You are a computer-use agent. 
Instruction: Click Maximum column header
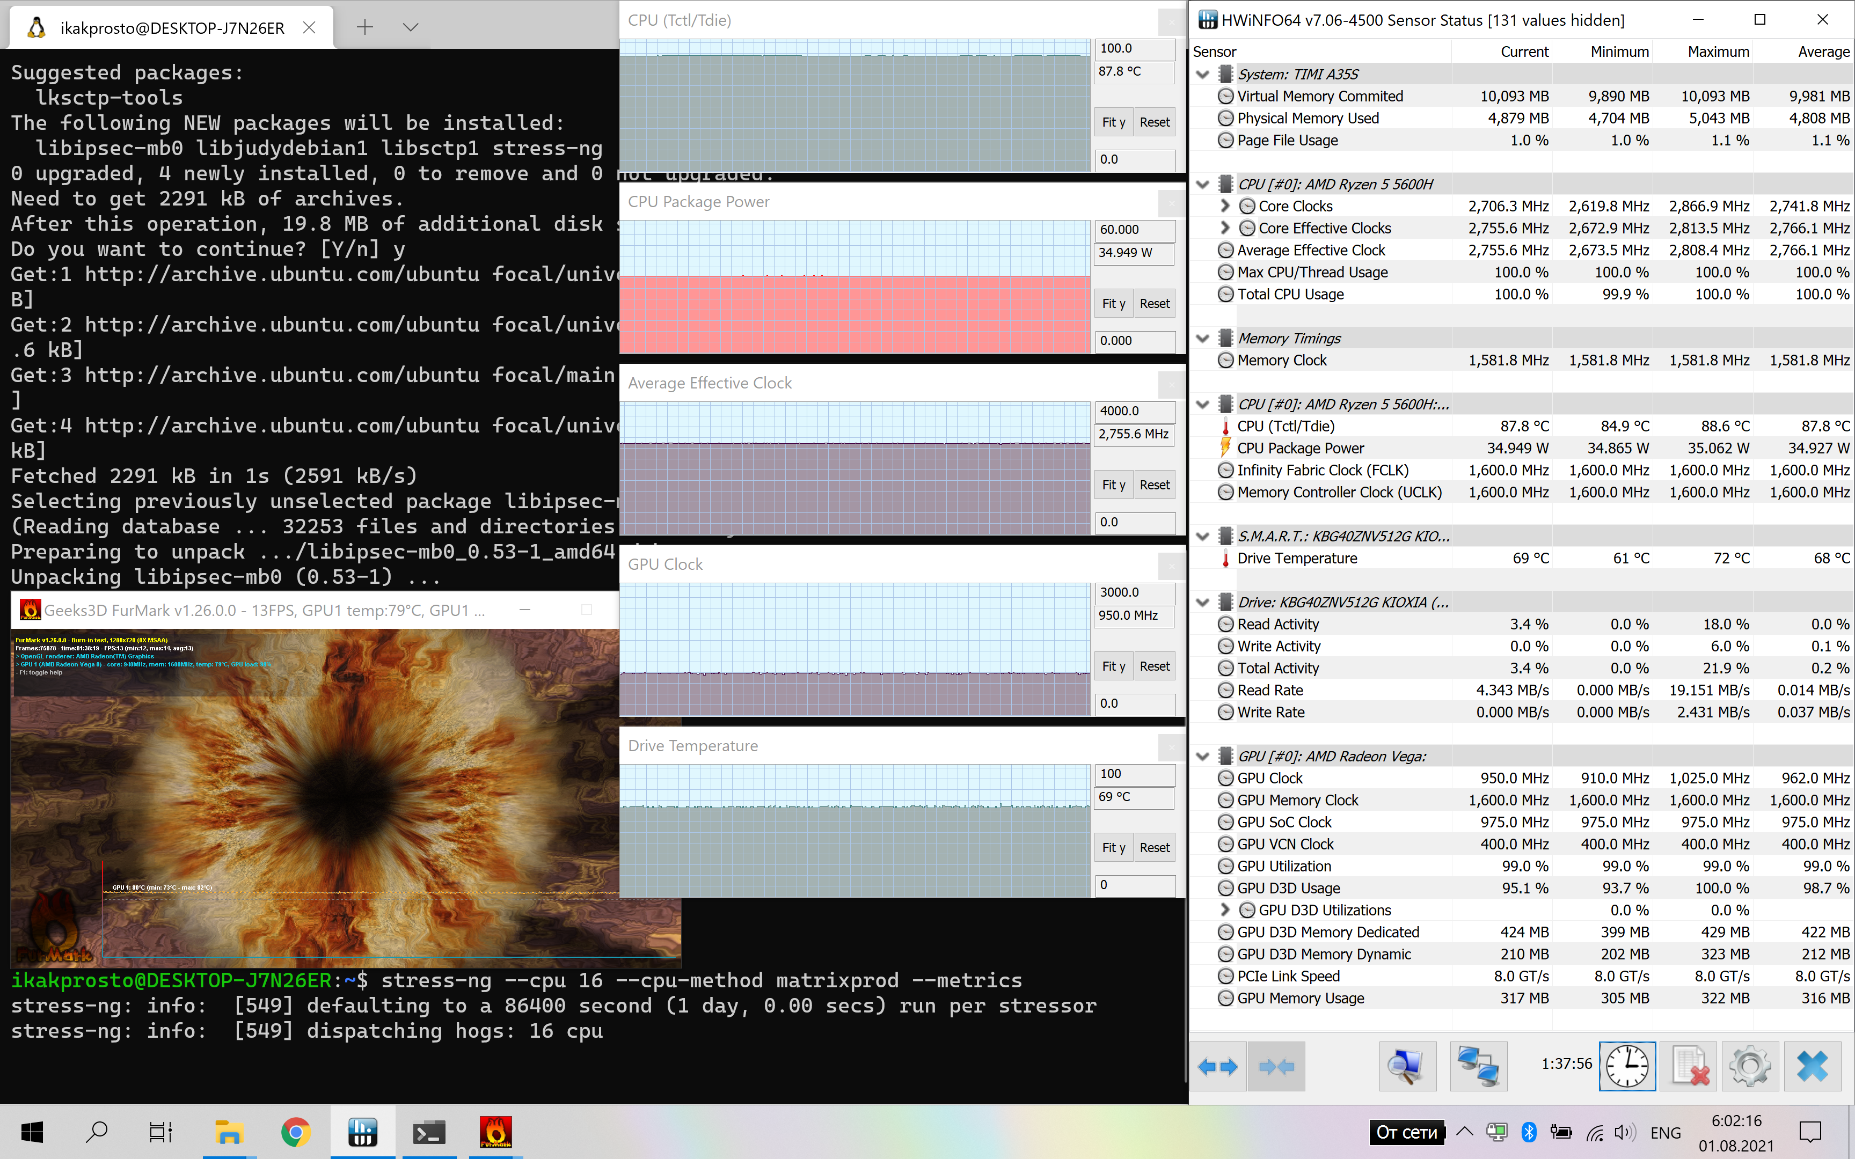(x=1703, y=52)
